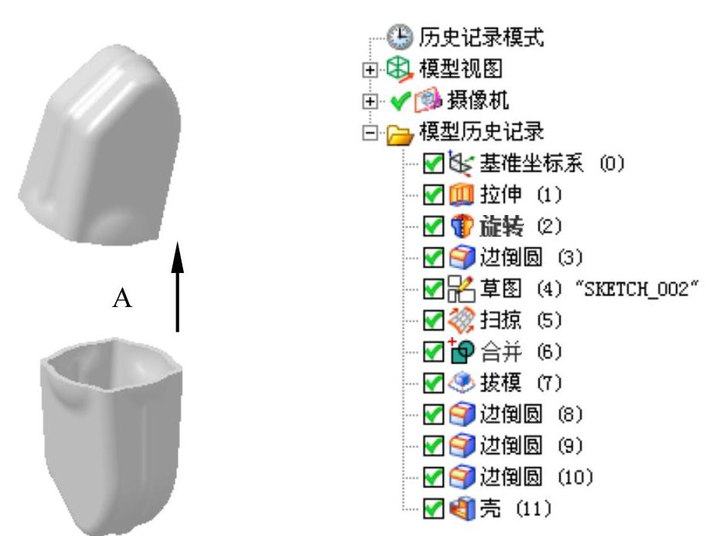
Task: Click the 历史记录模式 clock icon
Action: (x=400, y=37)
